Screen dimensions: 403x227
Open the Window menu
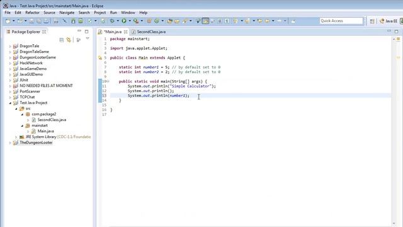(128, 13)
